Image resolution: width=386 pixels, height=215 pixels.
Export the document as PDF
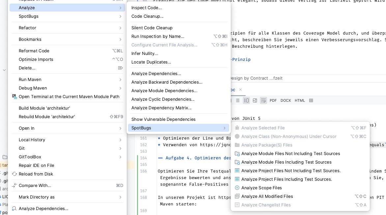[273, 100]
